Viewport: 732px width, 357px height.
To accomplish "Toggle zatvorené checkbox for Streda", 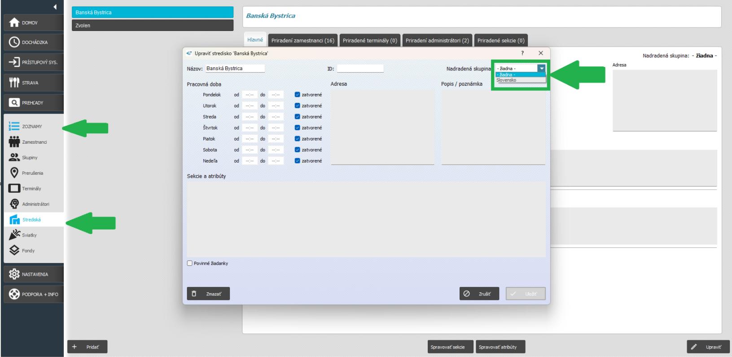I will [x=298, y=117].
